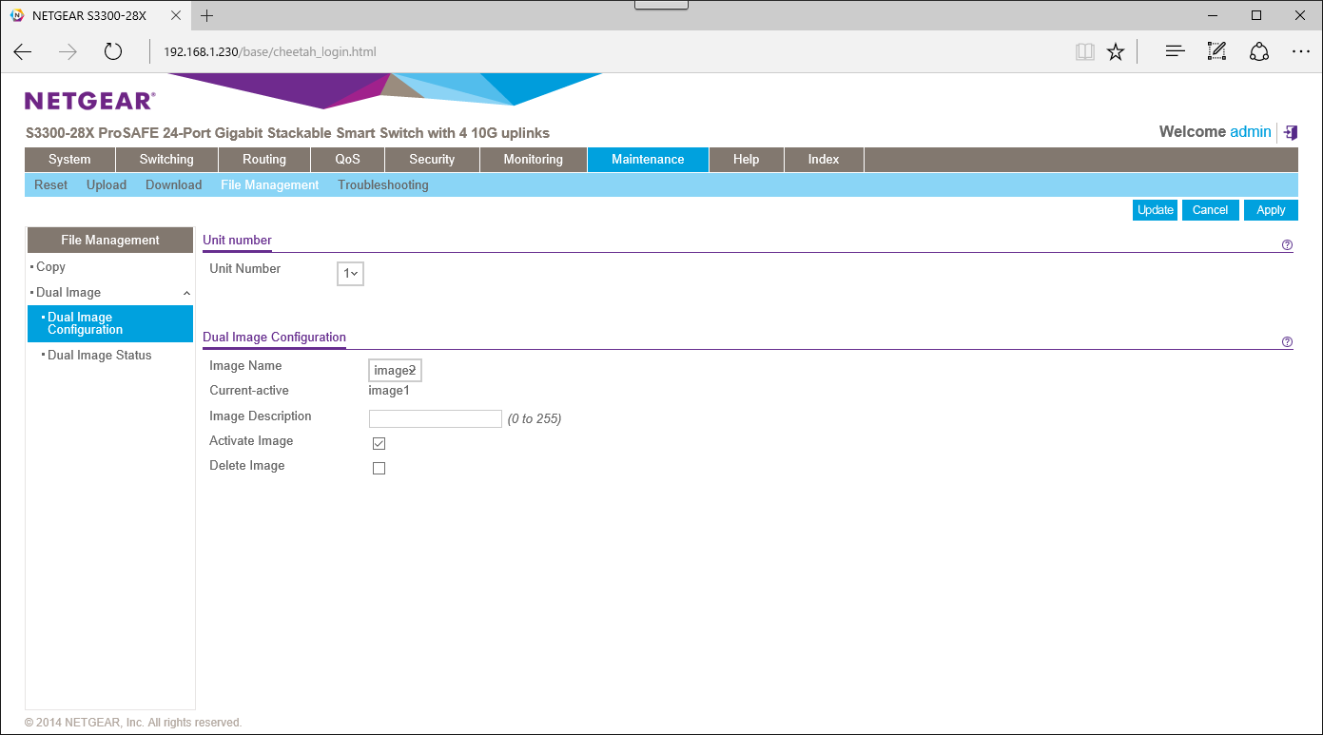This screenshot has width=1323, height=735.
Task: Click the NETGEAR logo
Action: (90, 101)
